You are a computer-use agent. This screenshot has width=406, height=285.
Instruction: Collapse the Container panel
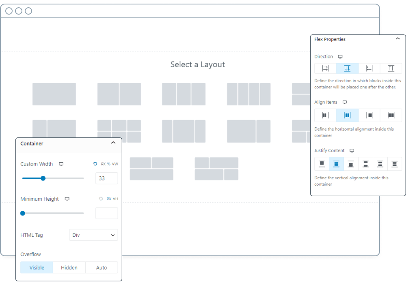coord(113,143)
